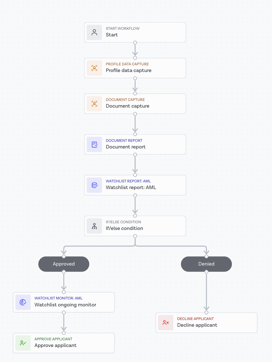Click the Document capture orange scan icon
Viewport: 272px width, 362px height.
94,104
